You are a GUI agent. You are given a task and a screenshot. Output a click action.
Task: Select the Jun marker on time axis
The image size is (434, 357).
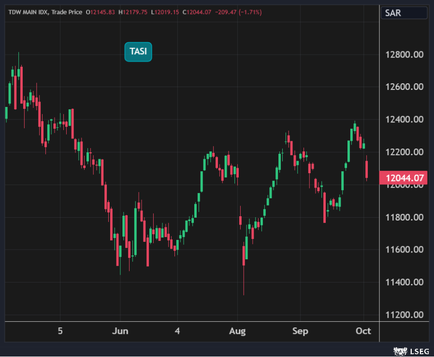(120, 331)
